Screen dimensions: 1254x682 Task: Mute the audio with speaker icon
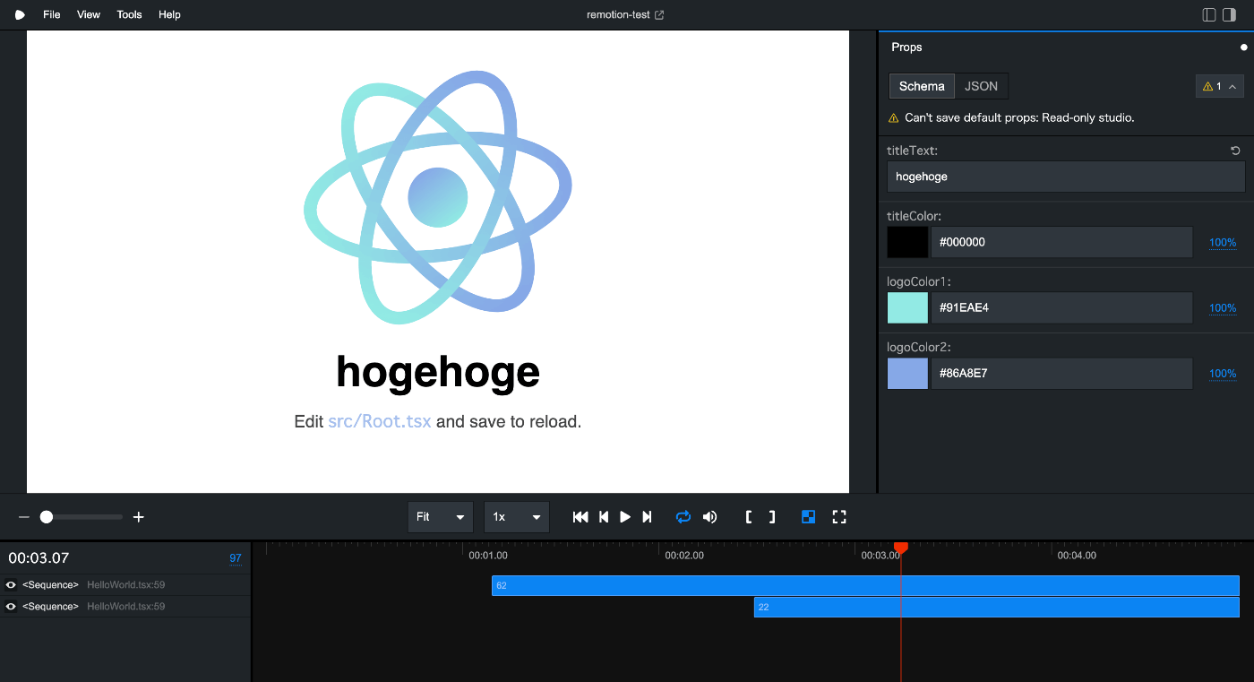pos(709,517)
